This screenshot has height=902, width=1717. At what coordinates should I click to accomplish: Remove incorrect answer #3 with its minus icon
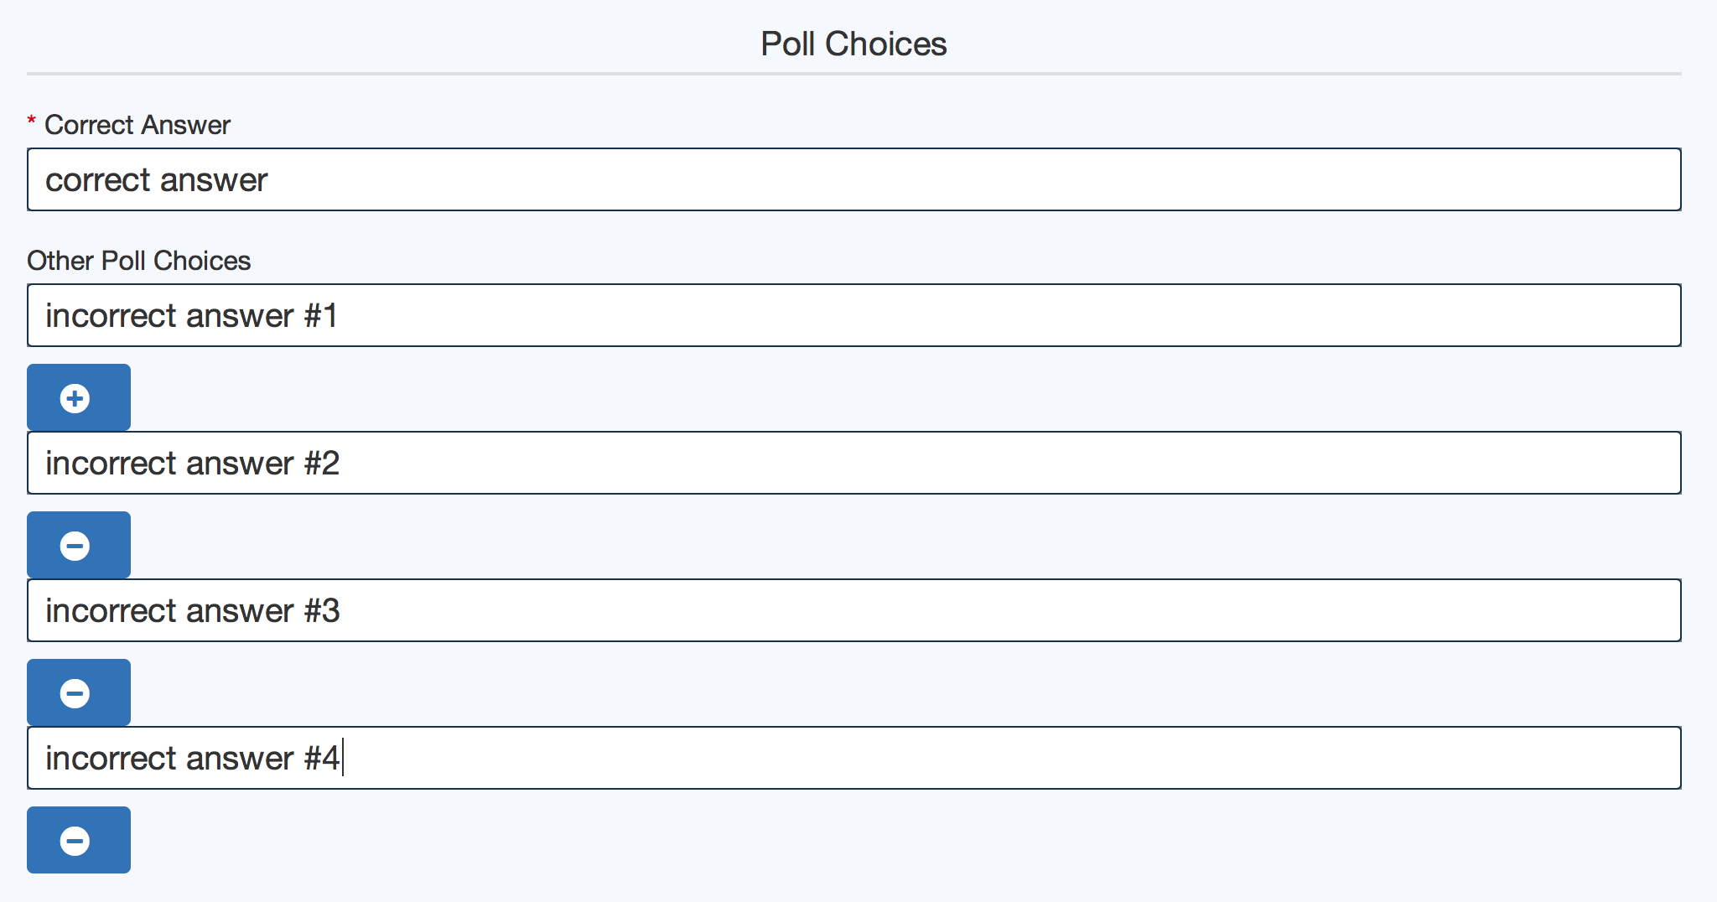pyautogui.click(x=75, y=693)
